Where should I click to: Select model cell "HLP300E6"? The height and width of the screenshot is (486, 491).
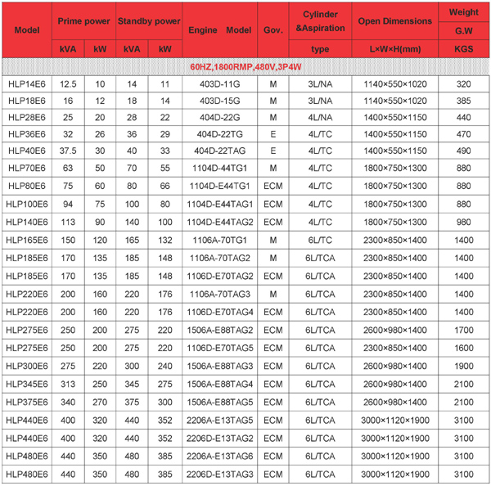[x=27, y=366]
